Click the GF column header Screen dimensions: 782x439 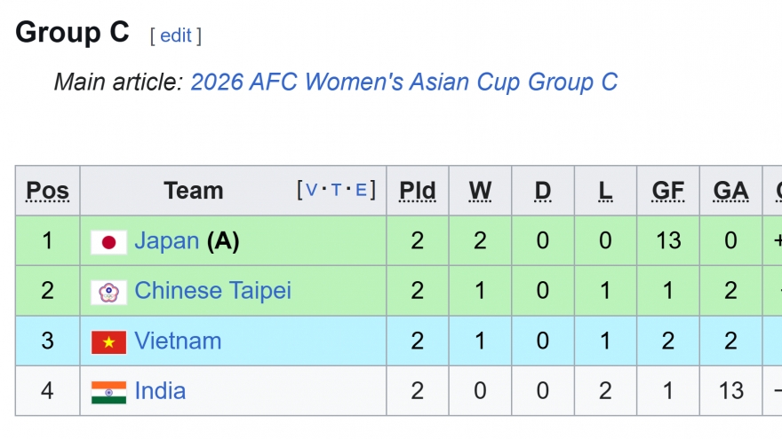pyautogui.click(x=668, y=191)
